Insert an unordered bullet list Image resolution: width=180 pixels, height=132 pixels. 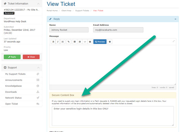pos(75,42)
